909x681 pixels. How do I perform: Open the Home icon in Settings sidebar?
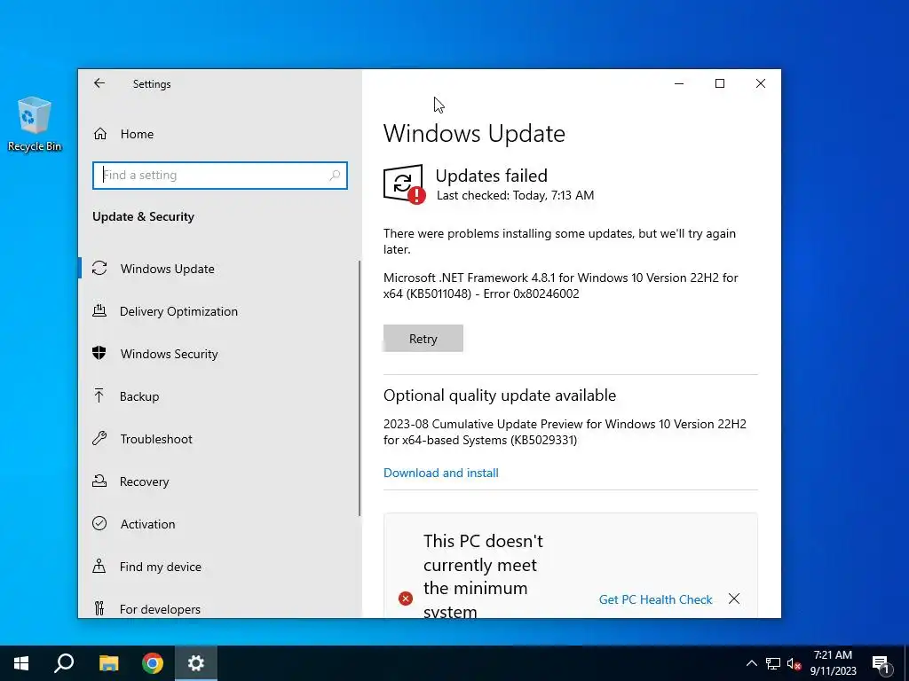pyautogui.click(x=100, y=134)
